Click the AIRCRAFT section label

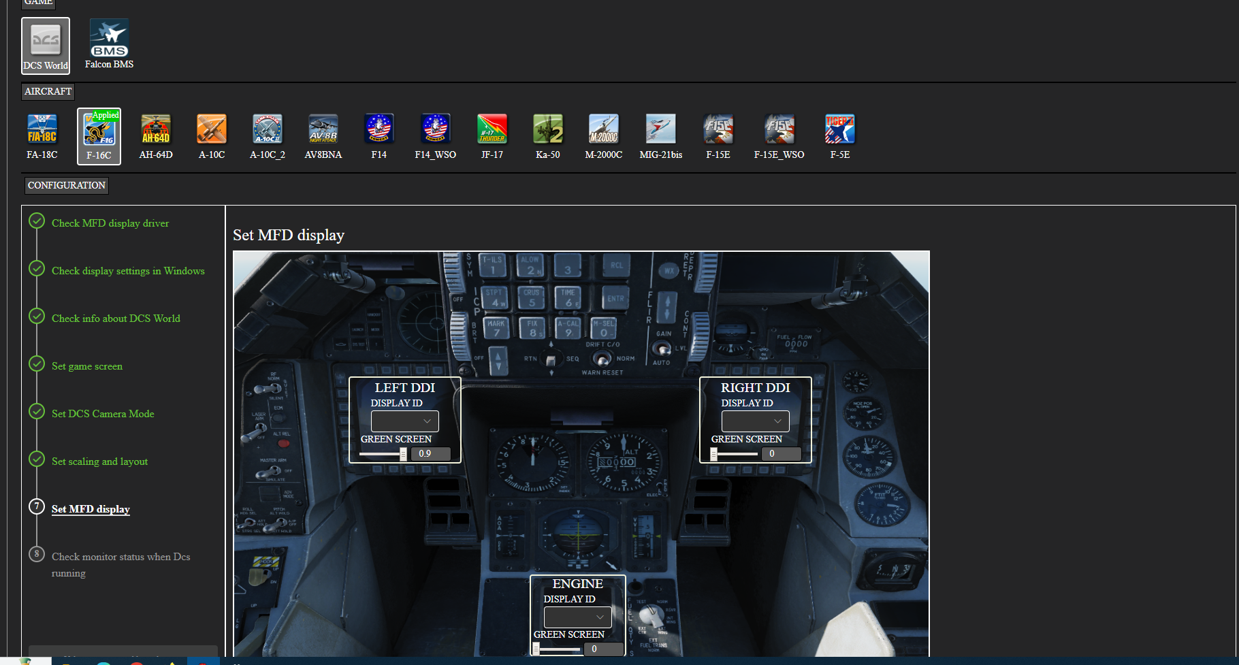click(48, 91)
